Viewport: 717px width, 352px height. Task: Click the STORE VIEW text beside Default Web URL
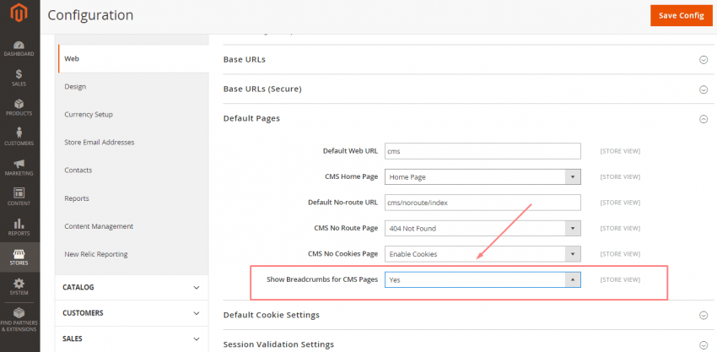620,151
